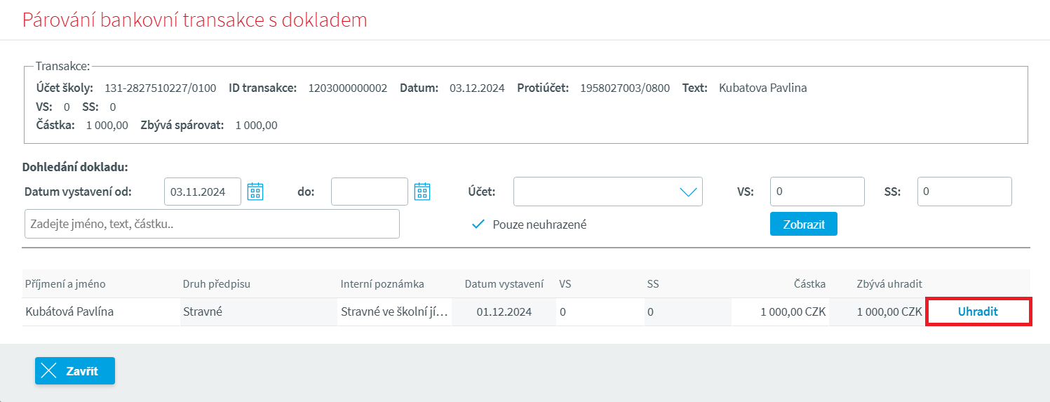Screen dimensions: 1050x402
Task: Toggle the Pouze neuhrazené checkbox
Action: pos(478,225)
